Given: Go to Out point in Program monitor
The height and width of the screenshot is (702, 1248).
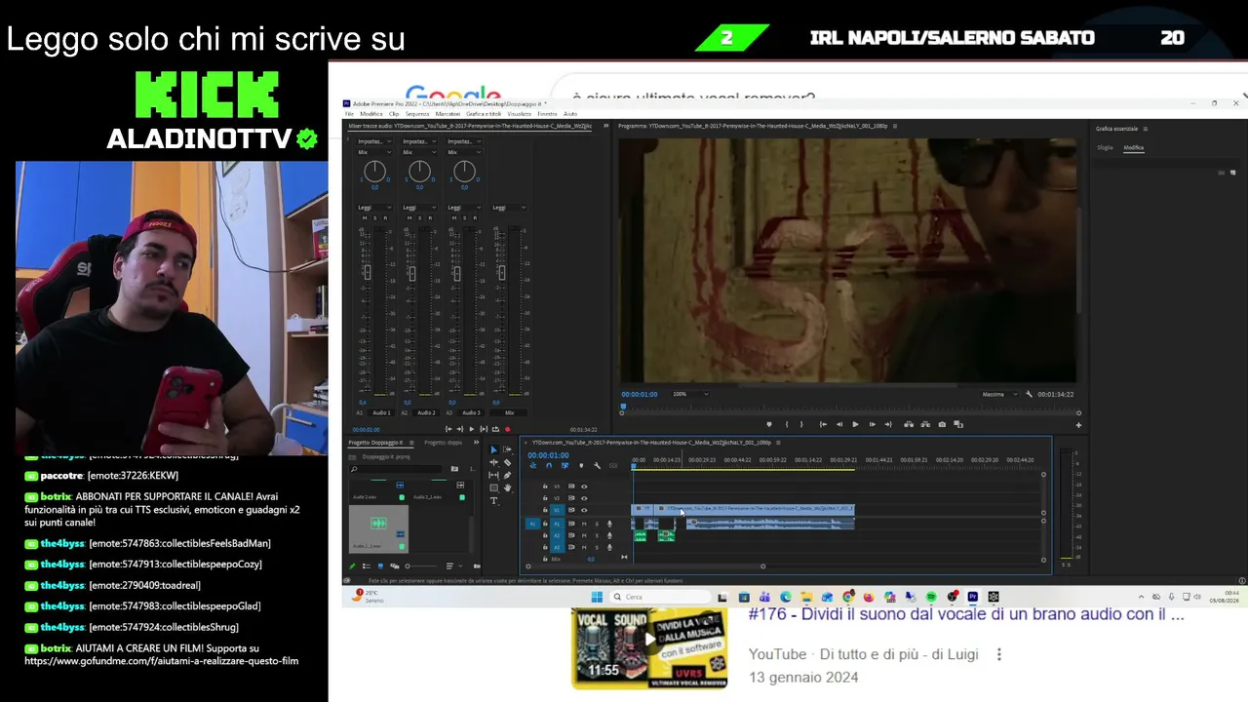Looking at the screenshot, I should (888, 424).
